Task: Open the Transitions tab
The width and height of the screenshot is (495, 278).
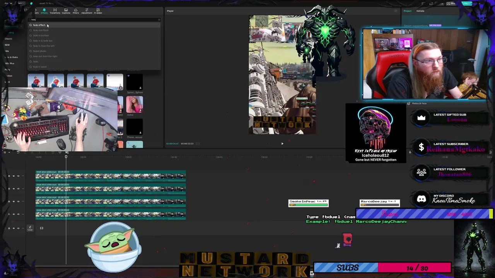Action: pyautogui.click(x=55, y=11)
